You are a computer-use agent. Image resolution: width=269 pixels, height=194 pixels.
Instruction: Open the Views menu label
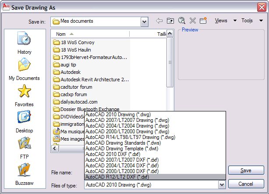click(221, 21)
